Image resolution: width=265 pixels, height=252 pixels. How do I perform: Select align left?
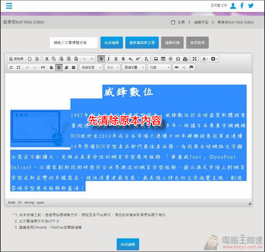click(x=51, y=68)
